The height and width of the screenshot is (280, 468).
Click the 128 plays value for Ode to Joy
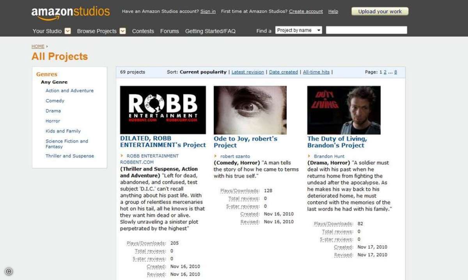coord(268,191)
